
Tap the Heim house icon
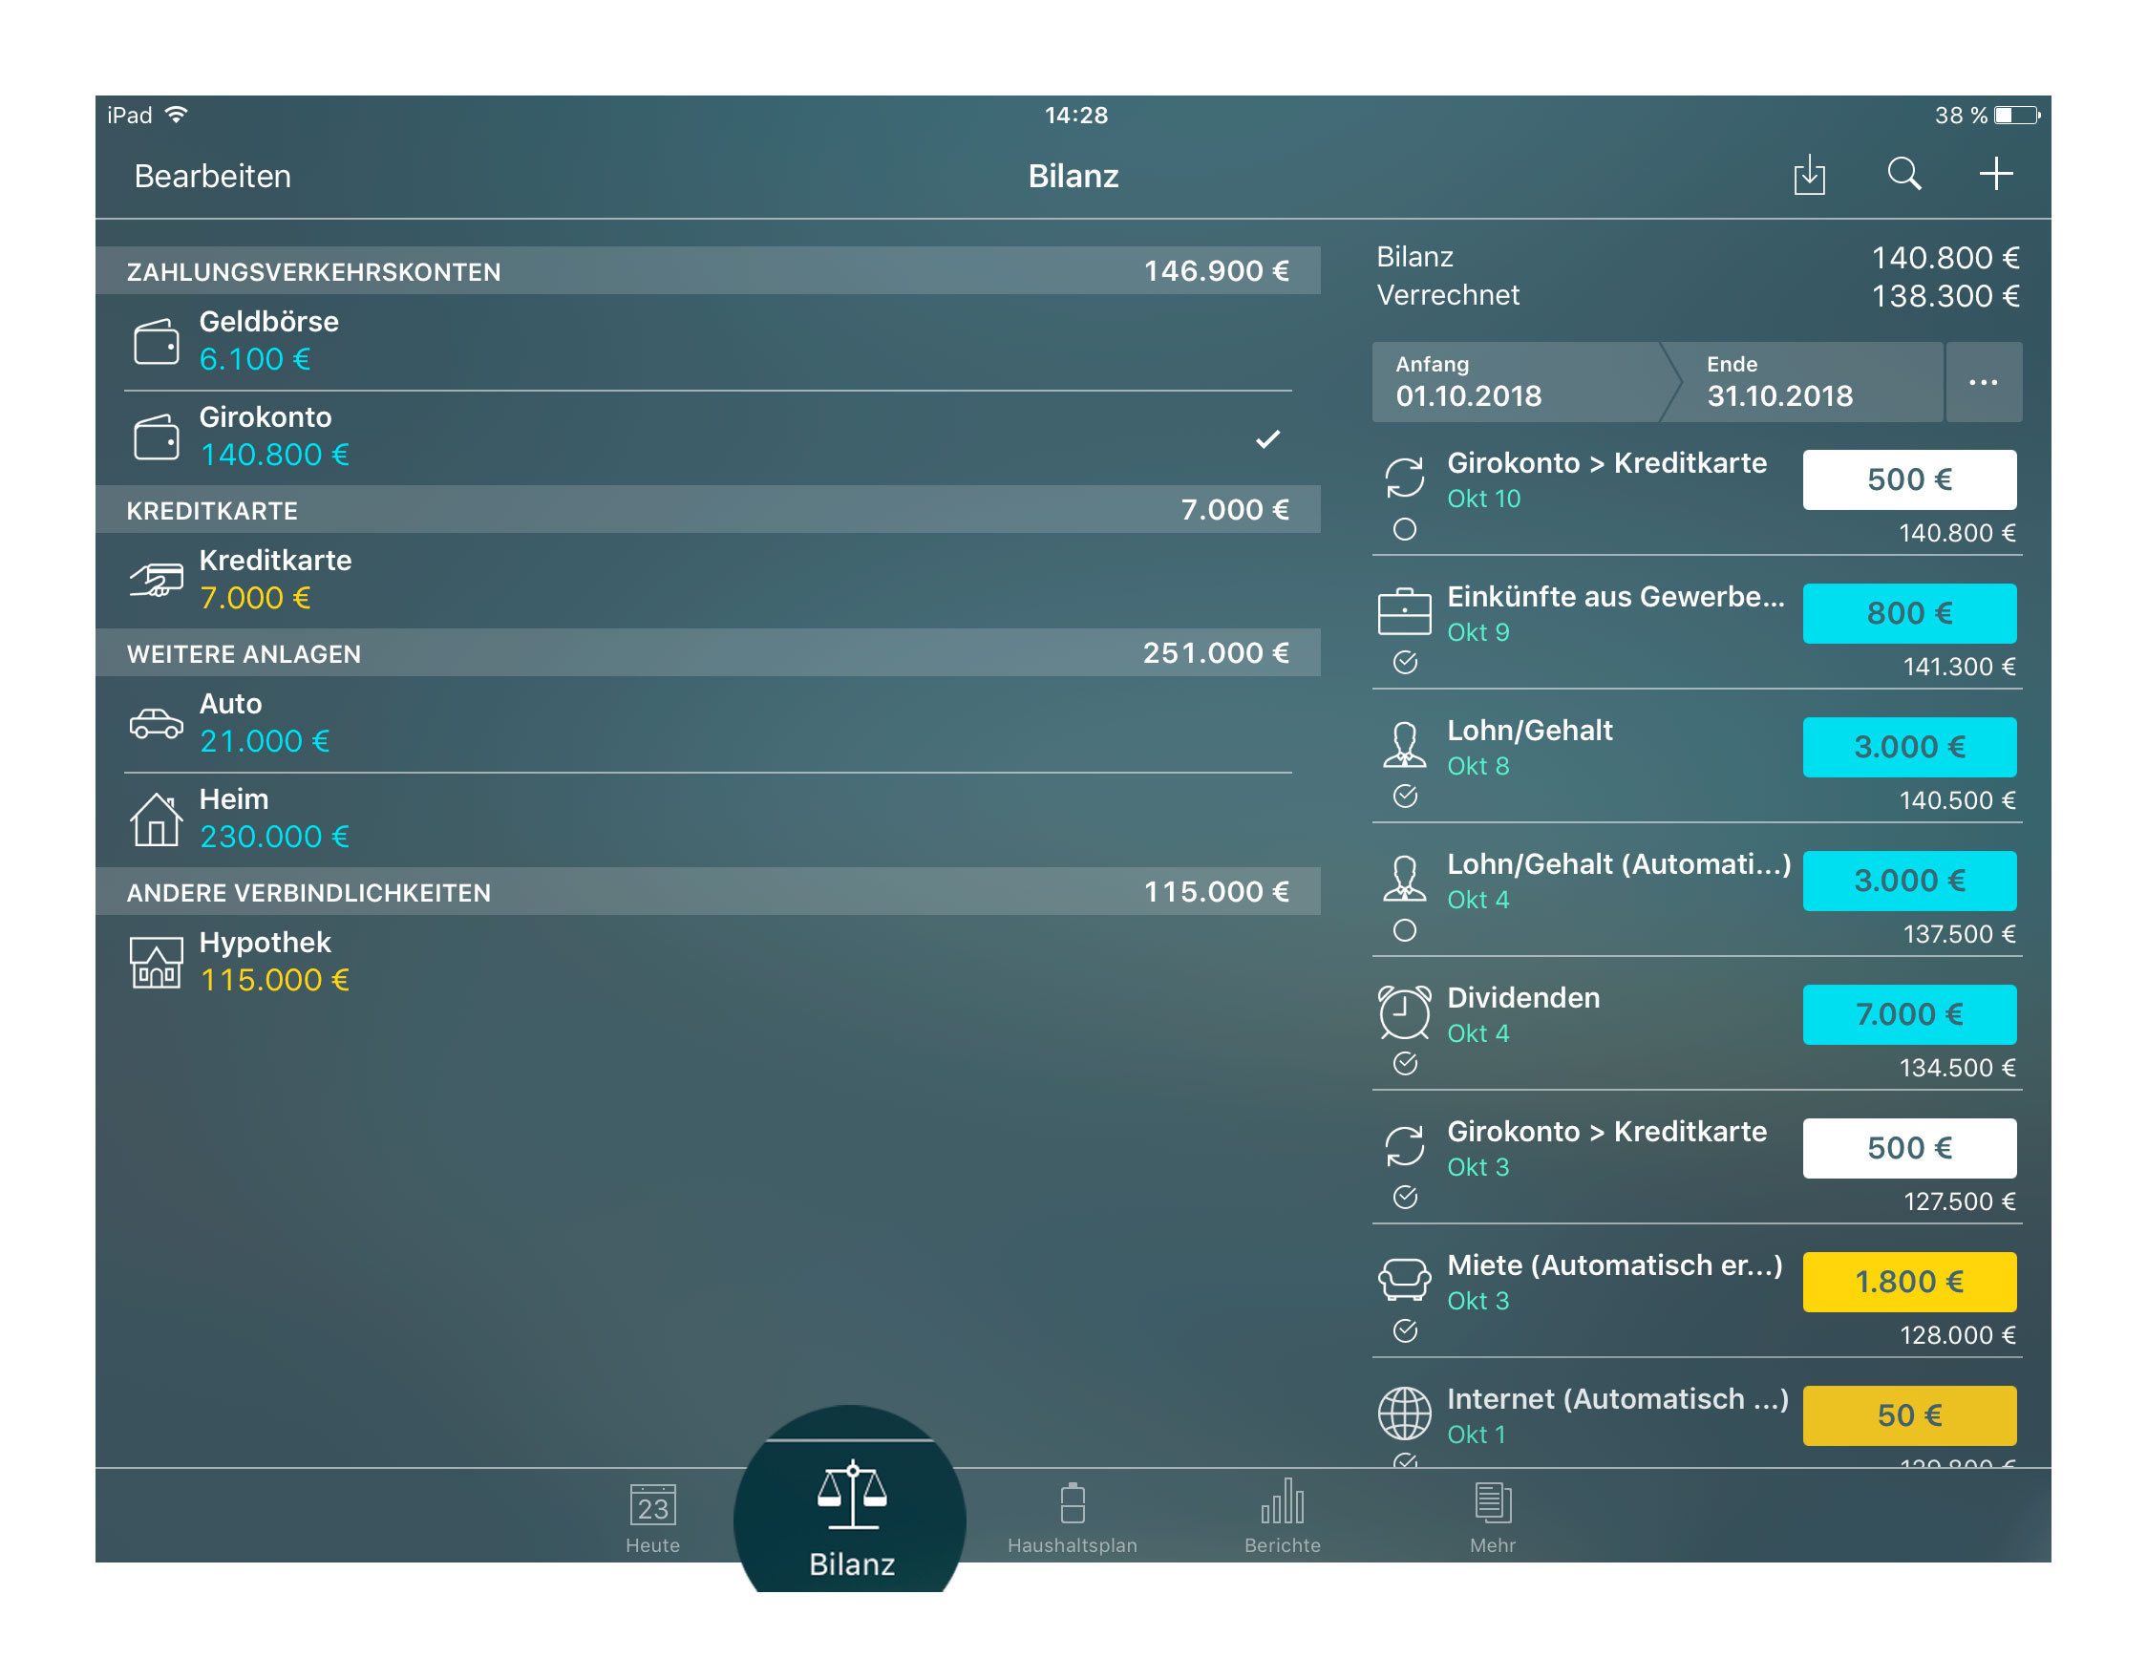pos(157,818)
